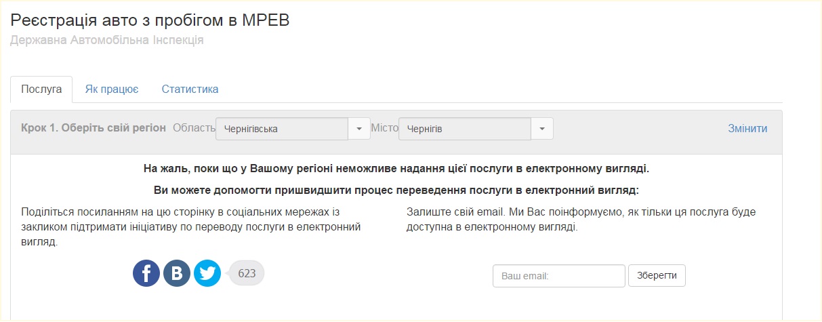This screenshot has width=822, height=322.
Task: Click the Місто field label
Action: click(384, 128)
